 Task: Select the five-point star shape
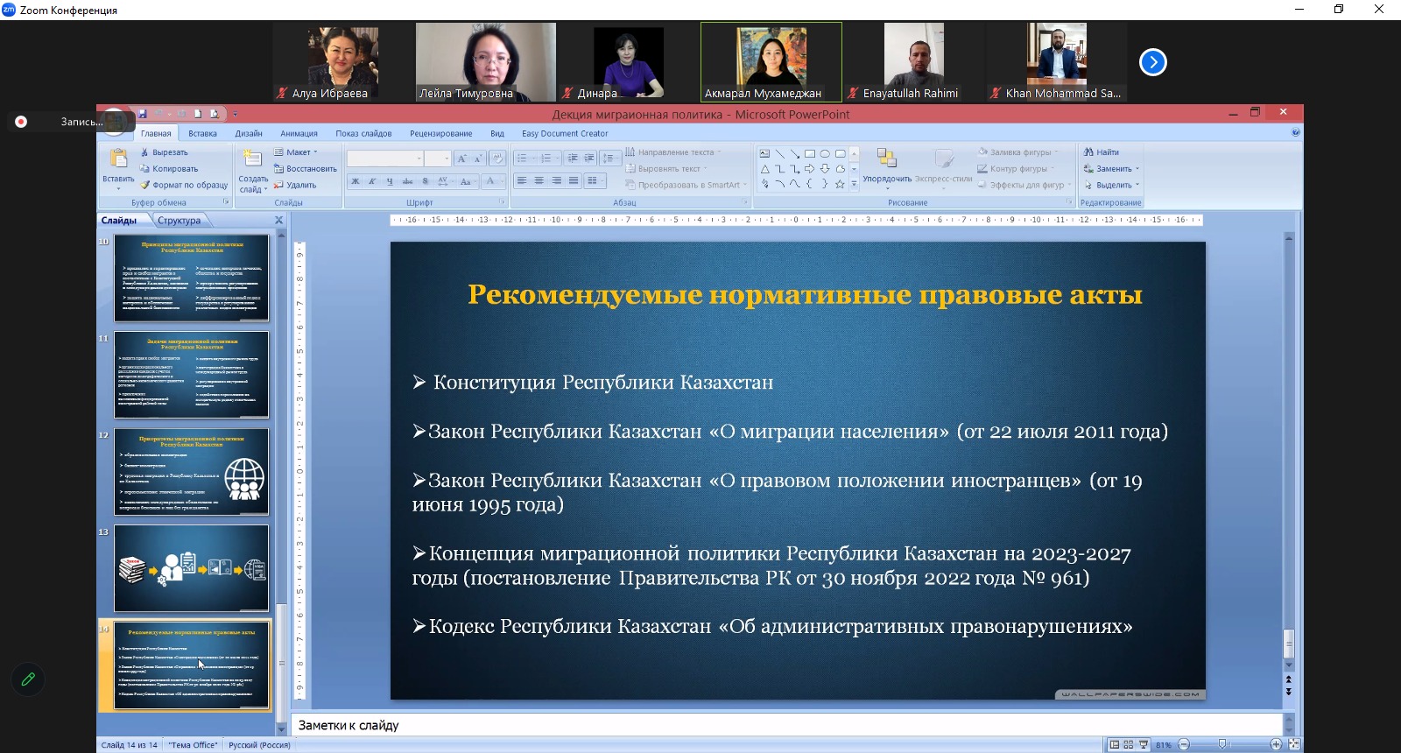(x=840, y=184)
